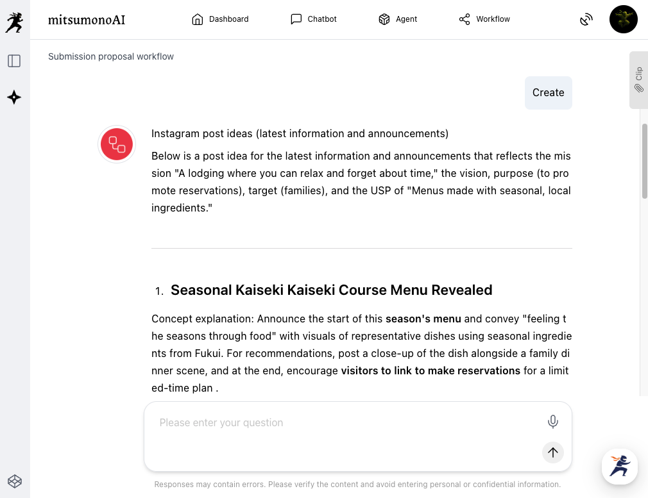This screenshot has height=498, width=648.
Task: Open the Chatbot tab
Action: pyautogui.click(x=313, y=19)
